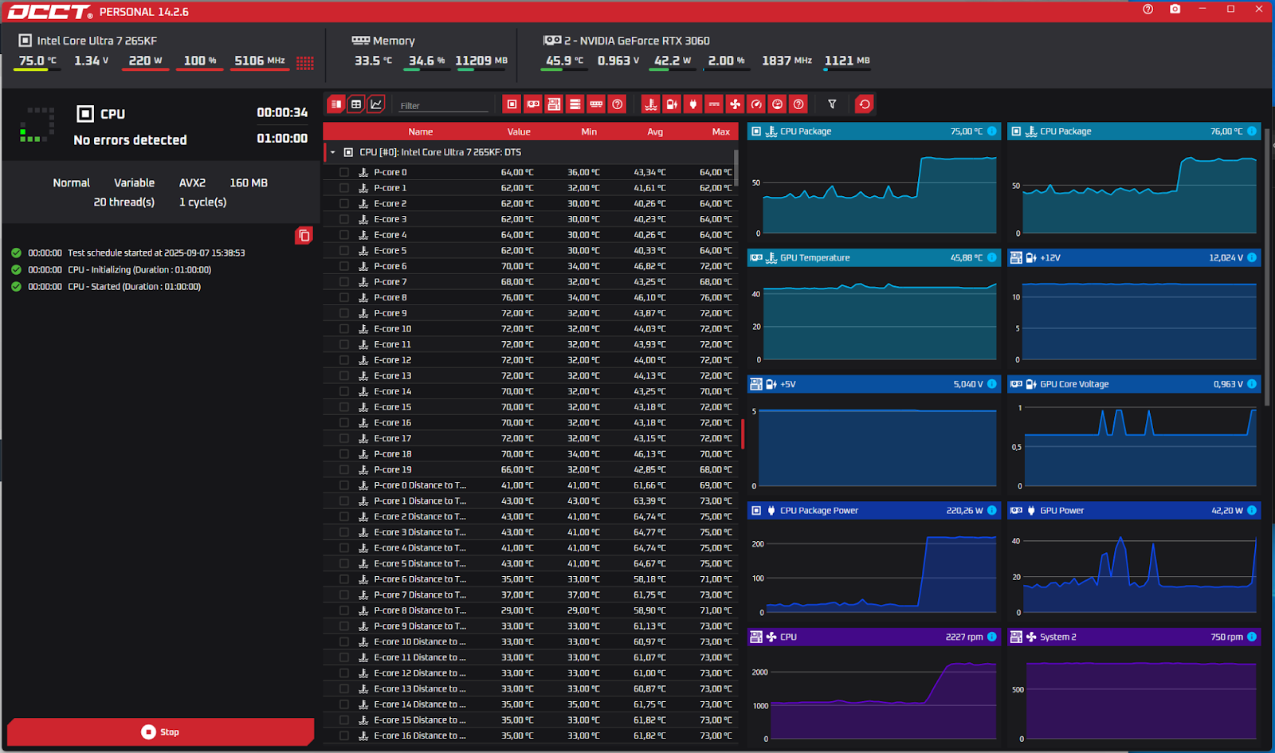Click the Memory header label
The height and width of the screenshot is (753, 1275).
pyautogui.click(x=394, y=41)
